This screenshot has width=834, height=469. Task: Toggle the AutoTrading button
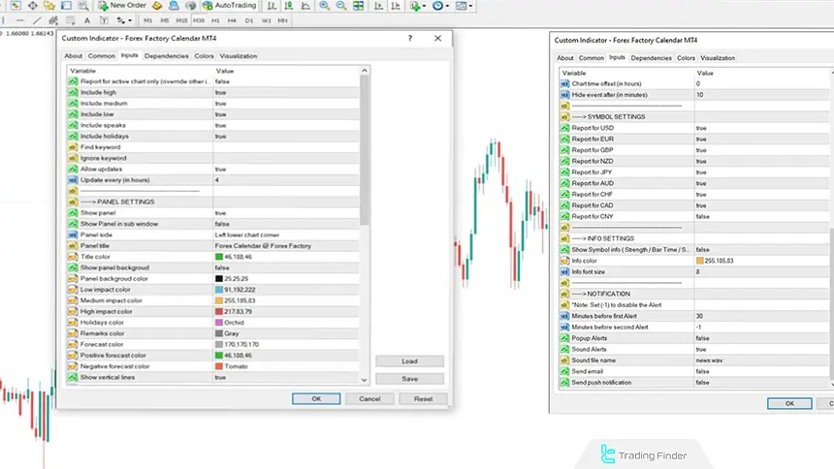point(229,5)
